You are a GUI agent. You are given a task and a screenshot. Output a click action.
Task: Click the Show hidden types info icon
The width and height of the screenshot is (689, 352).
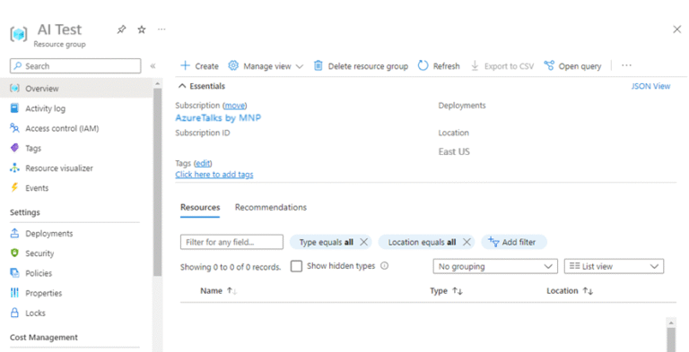pos(385,265)
